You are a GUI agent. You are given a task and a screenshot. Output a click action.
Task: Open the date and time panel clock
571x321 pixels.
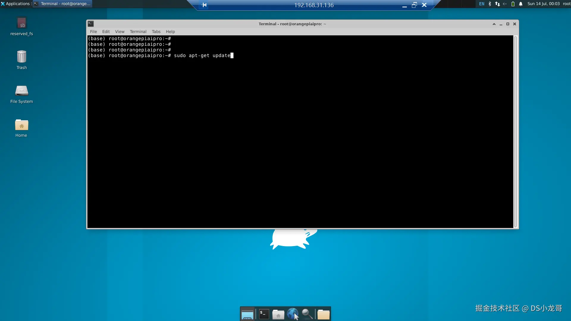coord(543,4)
